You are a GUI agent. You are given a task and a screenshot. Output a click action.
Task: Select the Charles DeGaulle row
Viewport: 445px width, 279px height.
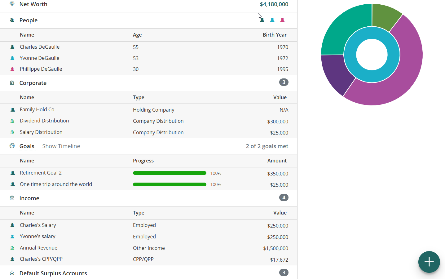pyautogui.click(x=40, y=47)
